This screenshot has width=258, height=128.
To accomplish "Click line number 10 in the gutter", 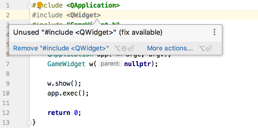I will (6, 93).
